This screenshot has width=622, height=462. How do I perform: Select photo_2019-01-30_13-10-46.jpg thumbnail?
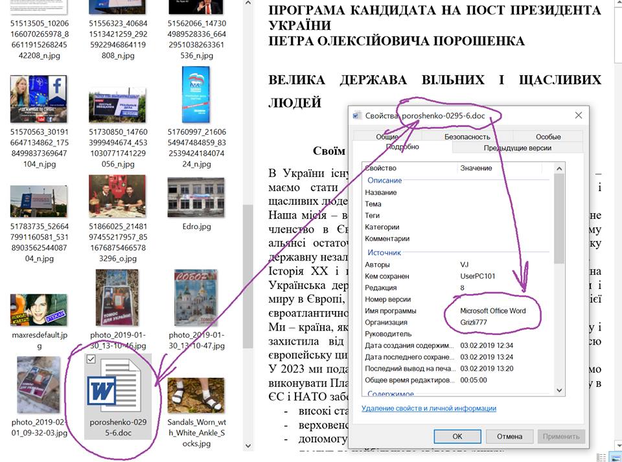pyautogui.click(x=117, y=297)
